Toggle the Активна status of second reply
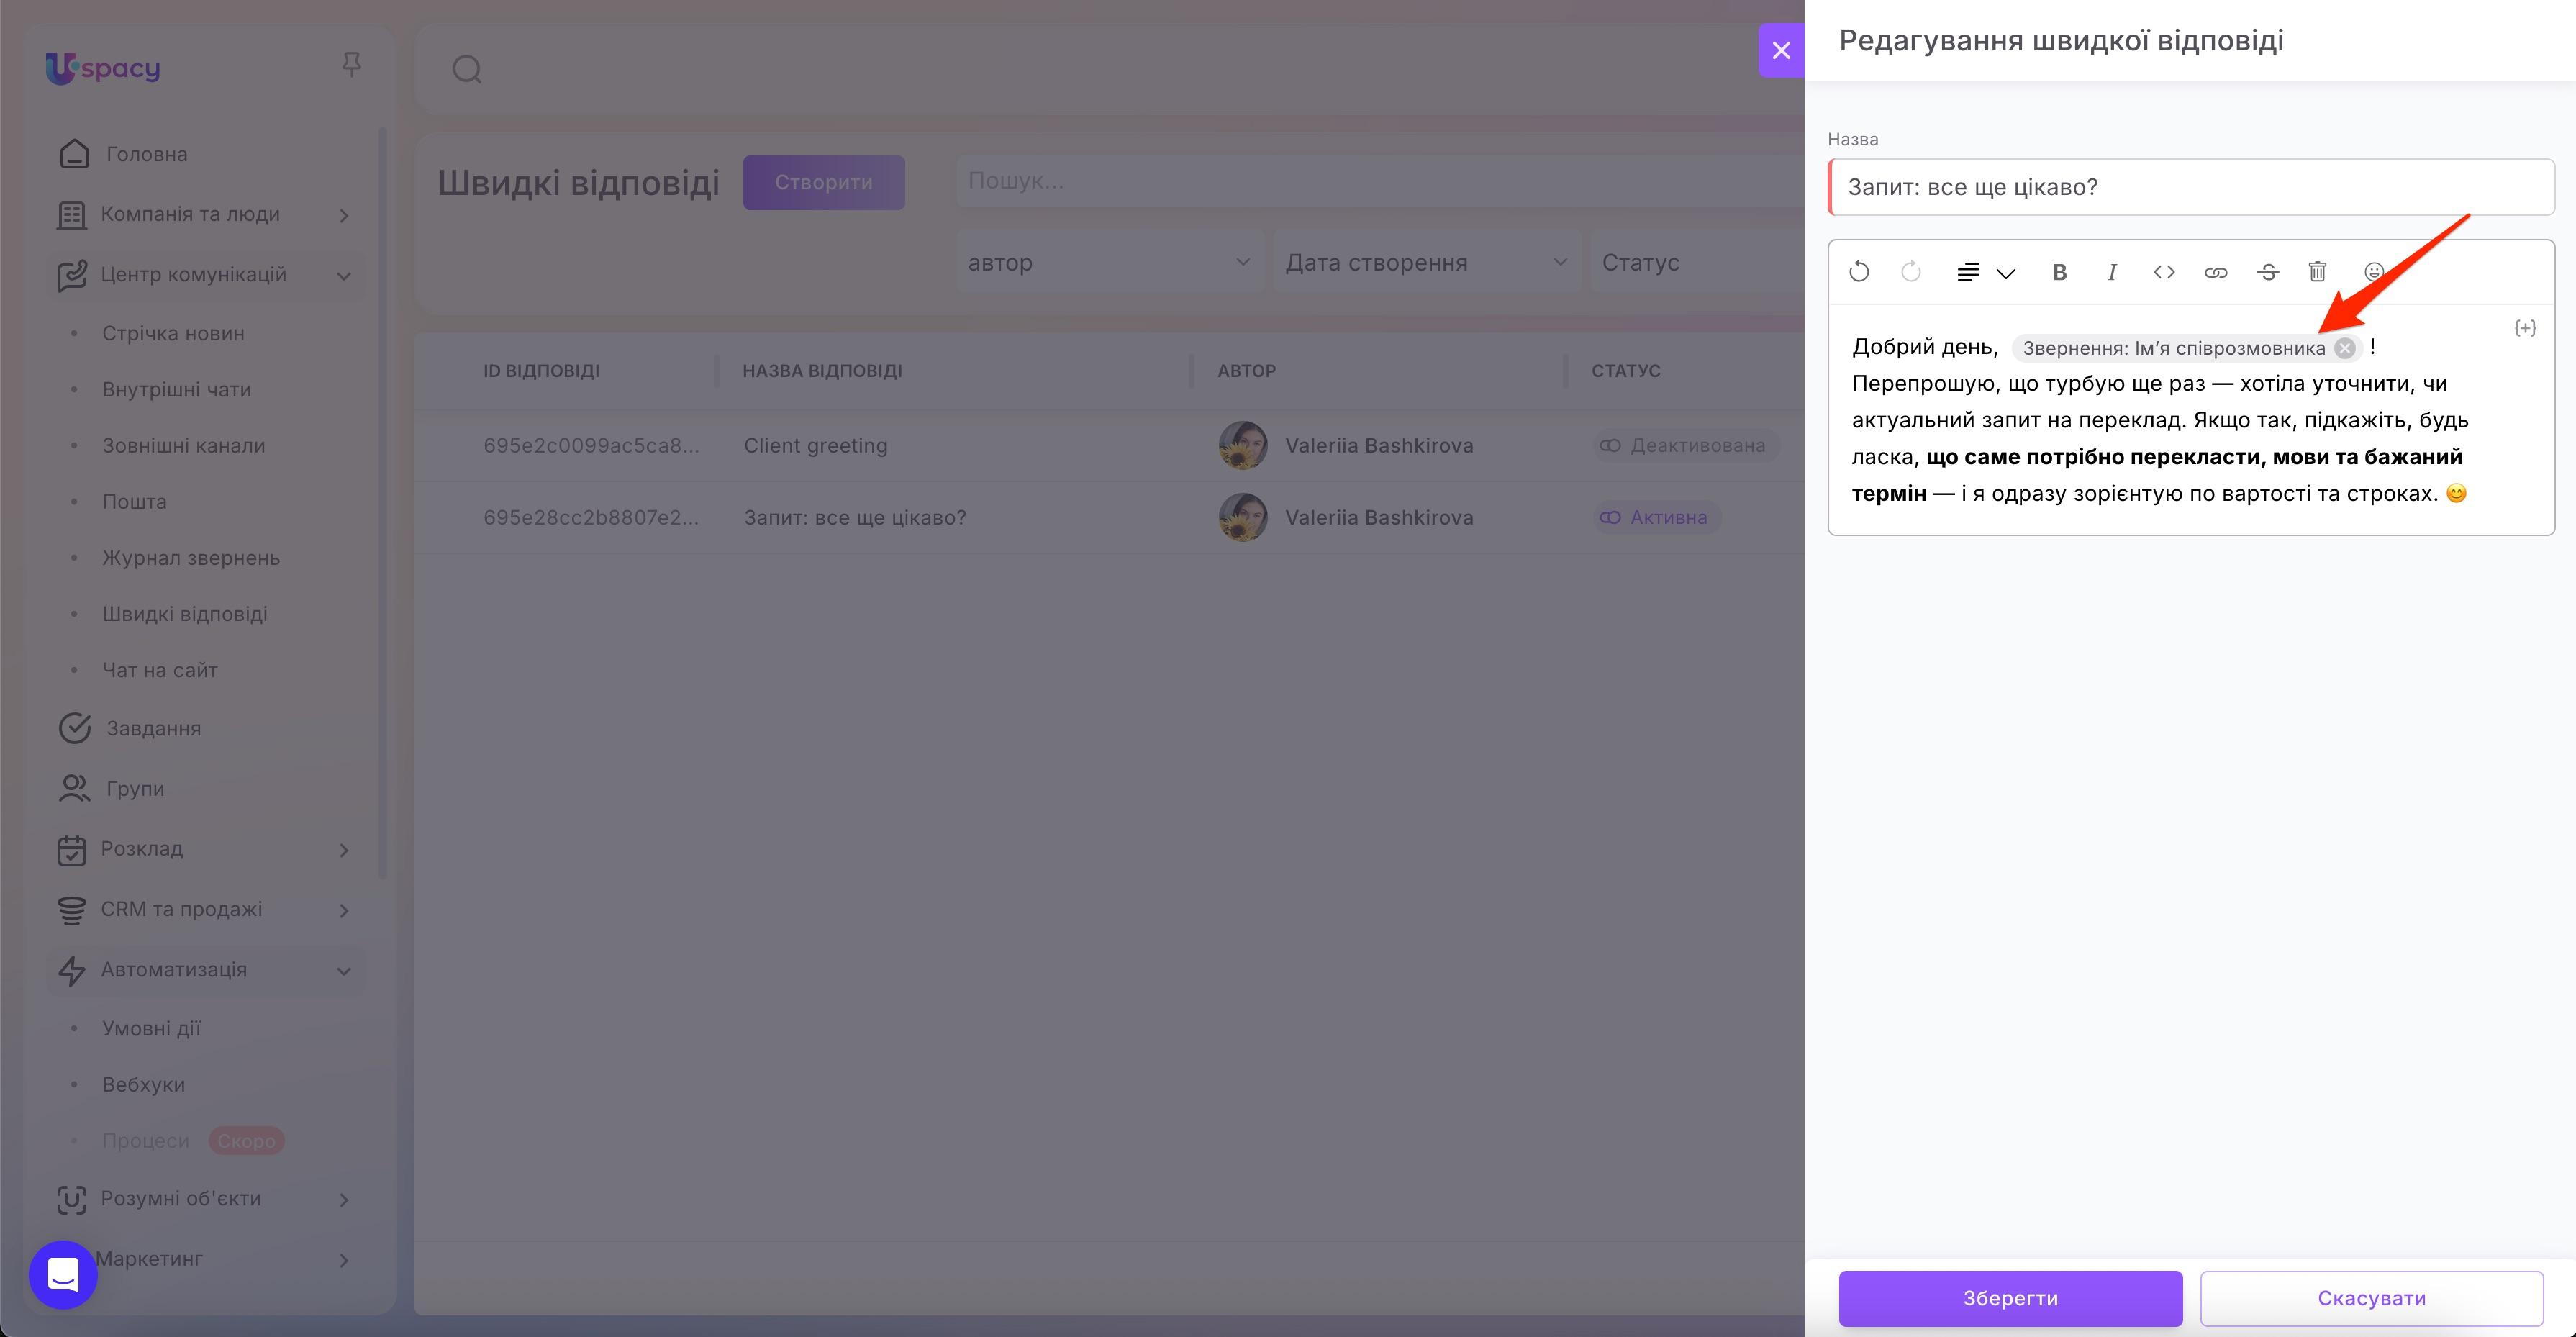 coord(1656,518)
